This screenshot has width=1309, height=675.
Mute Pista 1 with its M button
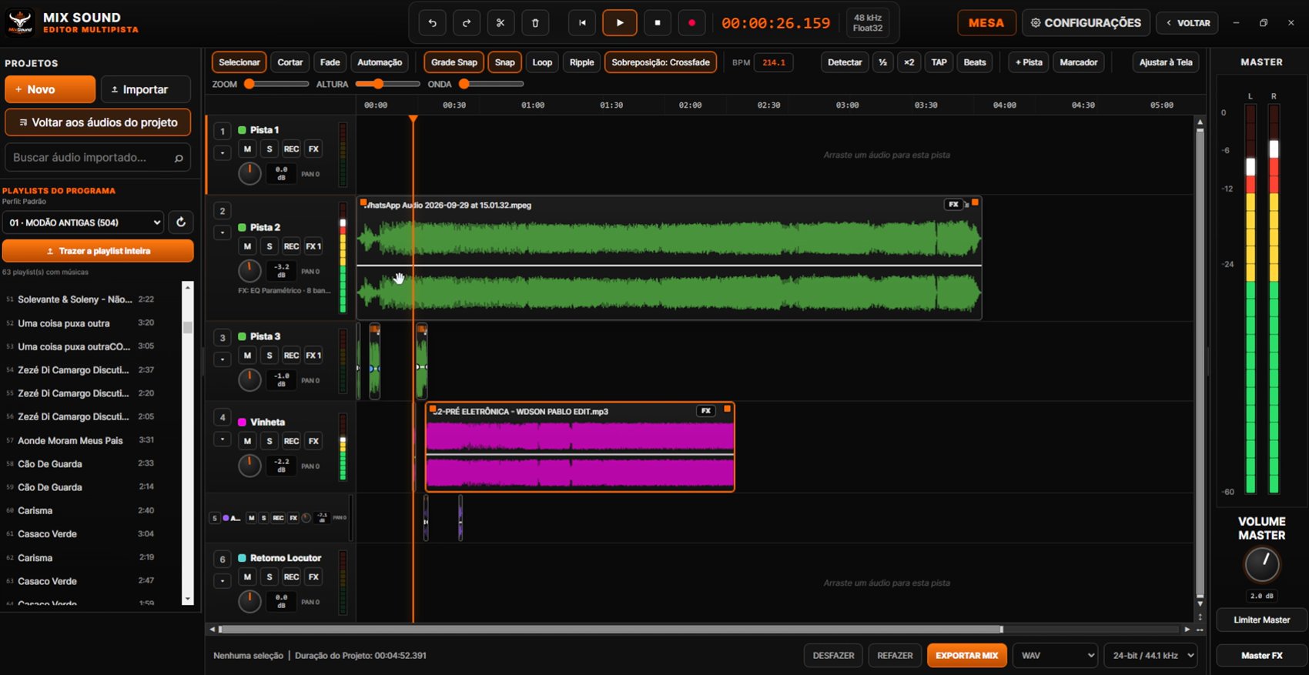(x=247, y=149)
